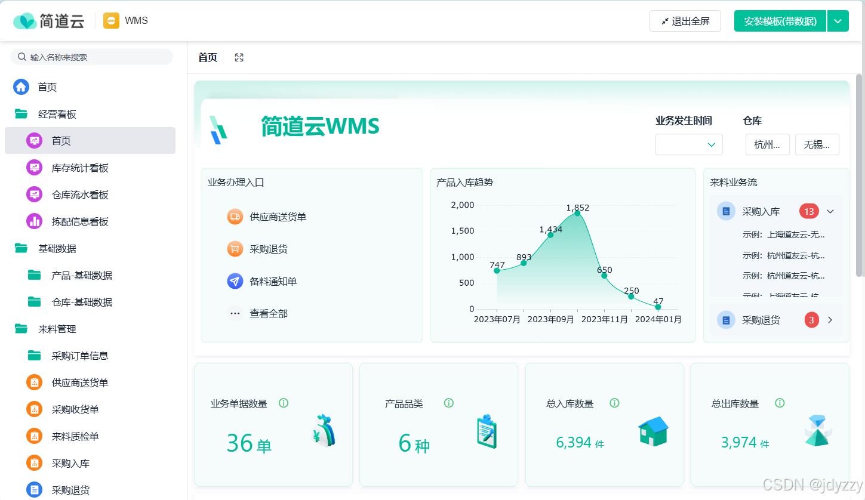Image resolution: width=865 pixels, height=500 pixels.
Task: Open the 备料通知单 entry link
Action: click(x=273, y=281)
